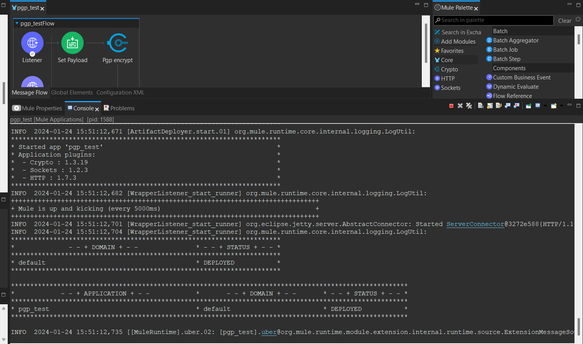Open the Display Selected Console dropdown arrow
This screenshot has width=583, height=344.
(x=545, y=106)
